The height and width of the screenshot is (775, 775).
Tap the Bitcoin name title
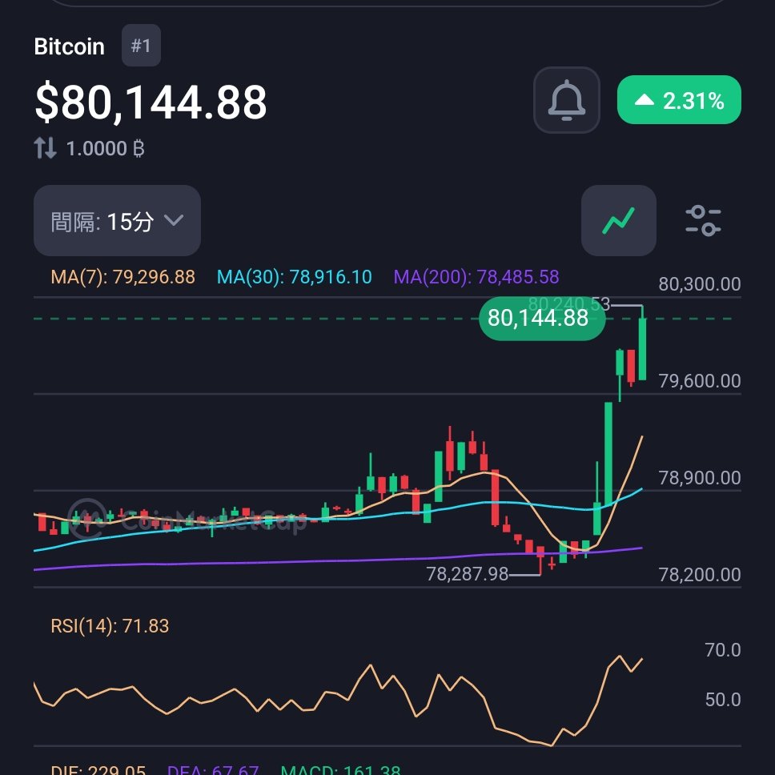69,46
